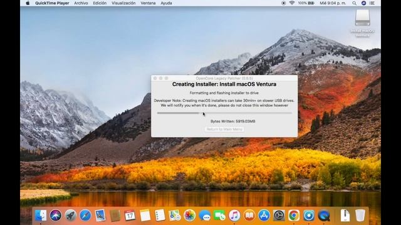
Task: Select Install macOS Ventura drive on desktop
Action: pyautogui.click(x=362, y=23)
